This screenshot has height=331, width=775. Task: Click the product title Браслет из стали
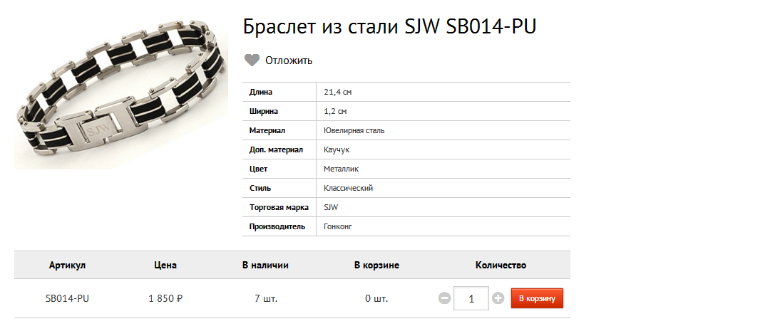point(389,27)
